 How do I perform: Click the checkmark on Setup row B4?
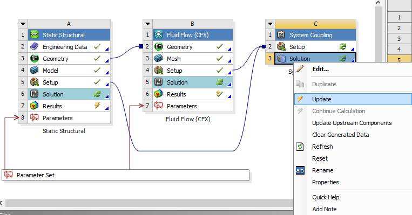point(220,70)
